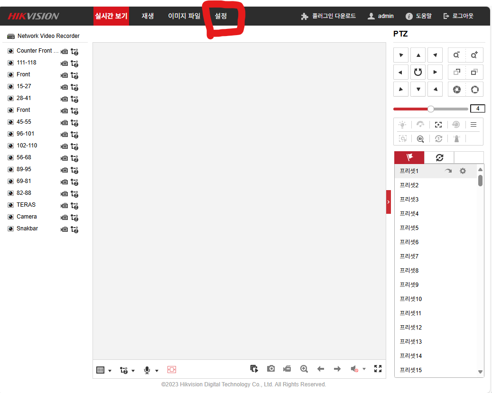This screenshot has width=492, height=393.
Task: Toggle two-way audio microphone
Action: (147, 370)
